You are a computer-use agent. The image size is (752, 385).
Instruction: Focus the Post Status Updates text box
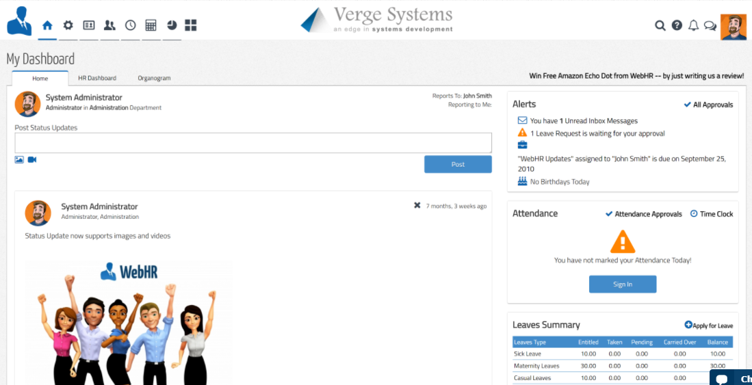(x=253, y=143)
